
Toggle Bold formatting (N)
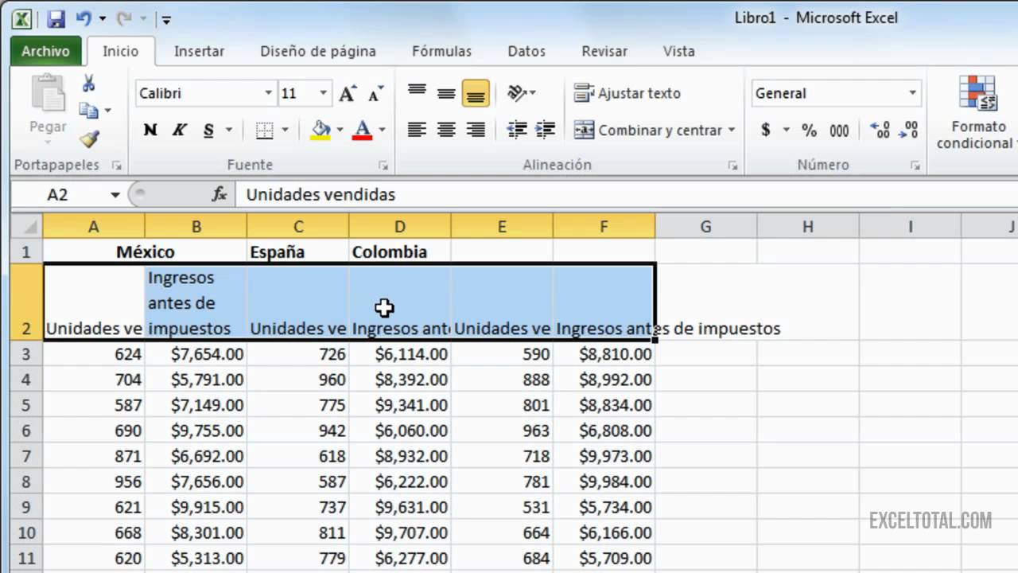[150, 130]
